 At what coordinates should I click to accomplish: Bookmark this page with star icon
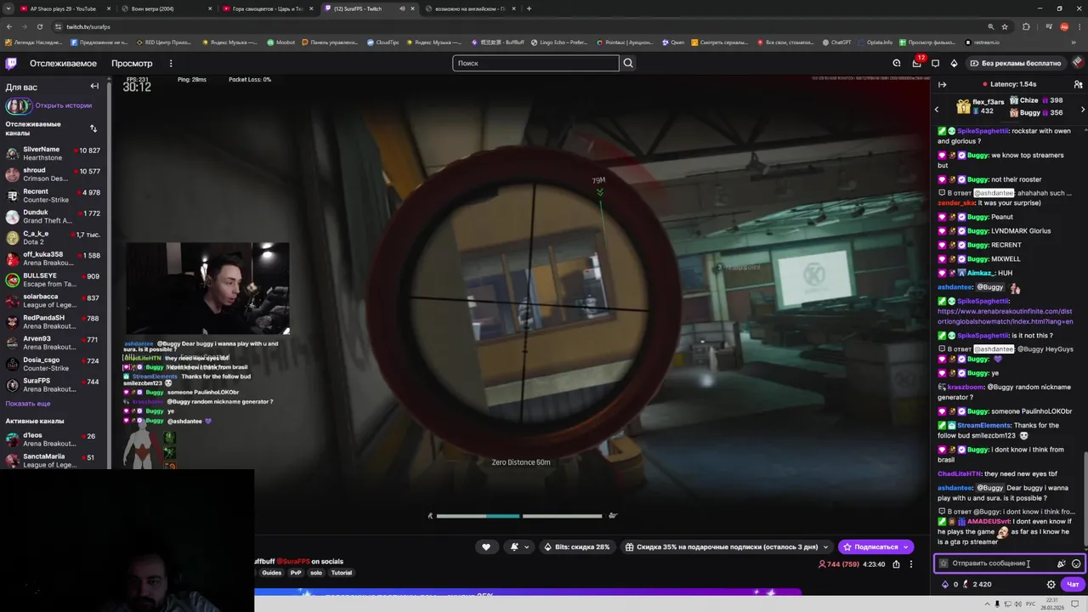[x=1004, y=26]
